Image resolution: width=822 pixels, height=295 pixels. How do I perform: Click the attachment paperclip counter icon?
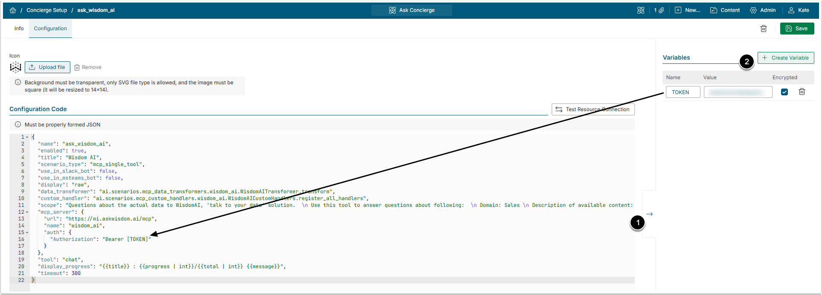pyautogui.click(x=659, y=10)
